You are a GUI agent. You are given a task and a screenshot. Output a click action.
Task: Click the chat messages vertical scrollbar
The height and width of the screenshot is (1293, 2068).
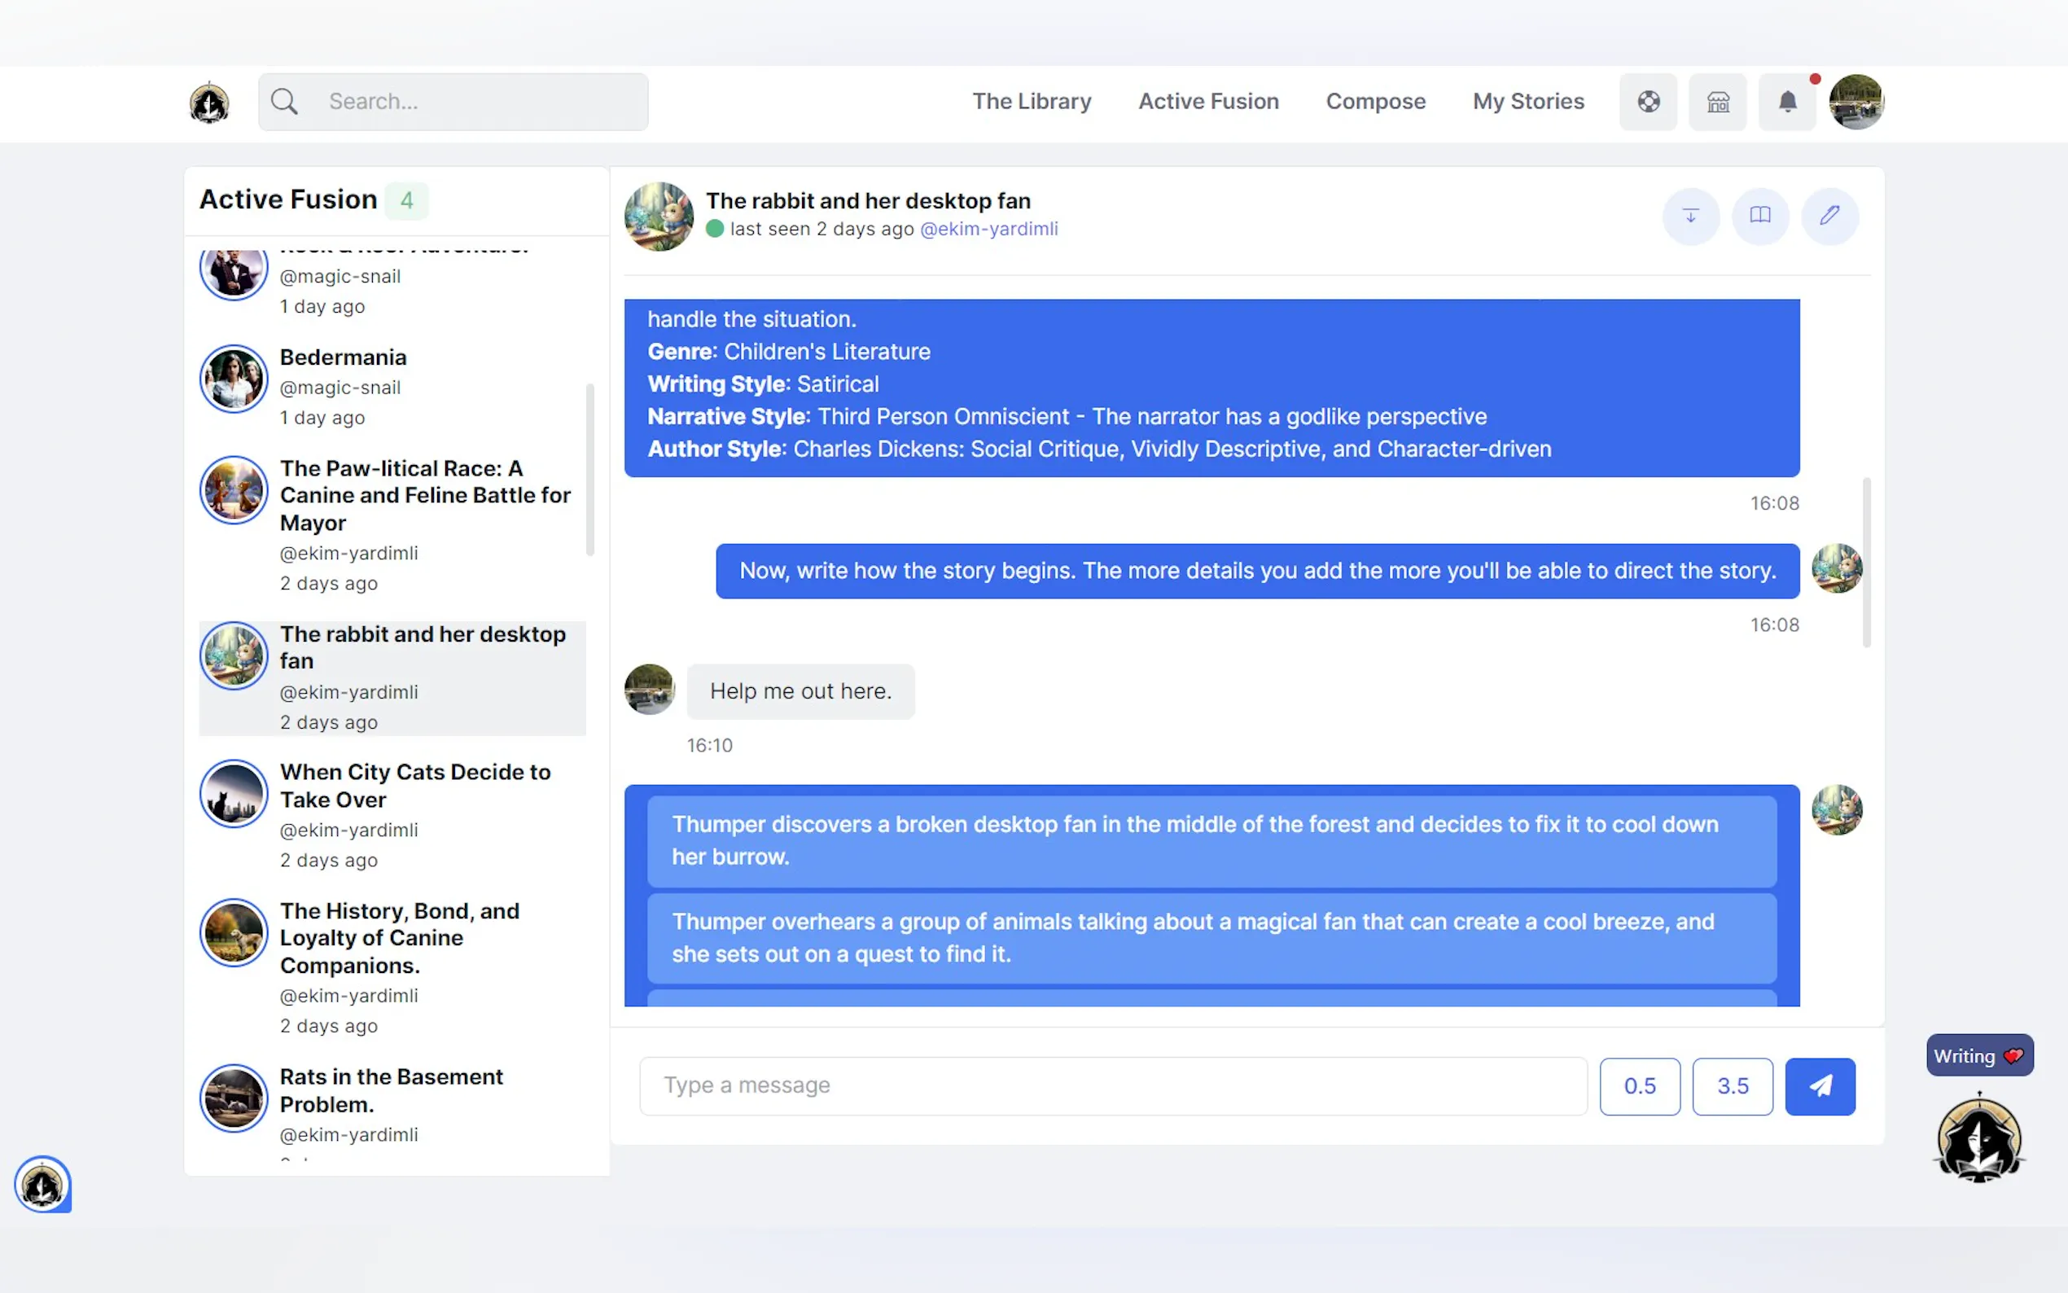(x=1865, y=562)
